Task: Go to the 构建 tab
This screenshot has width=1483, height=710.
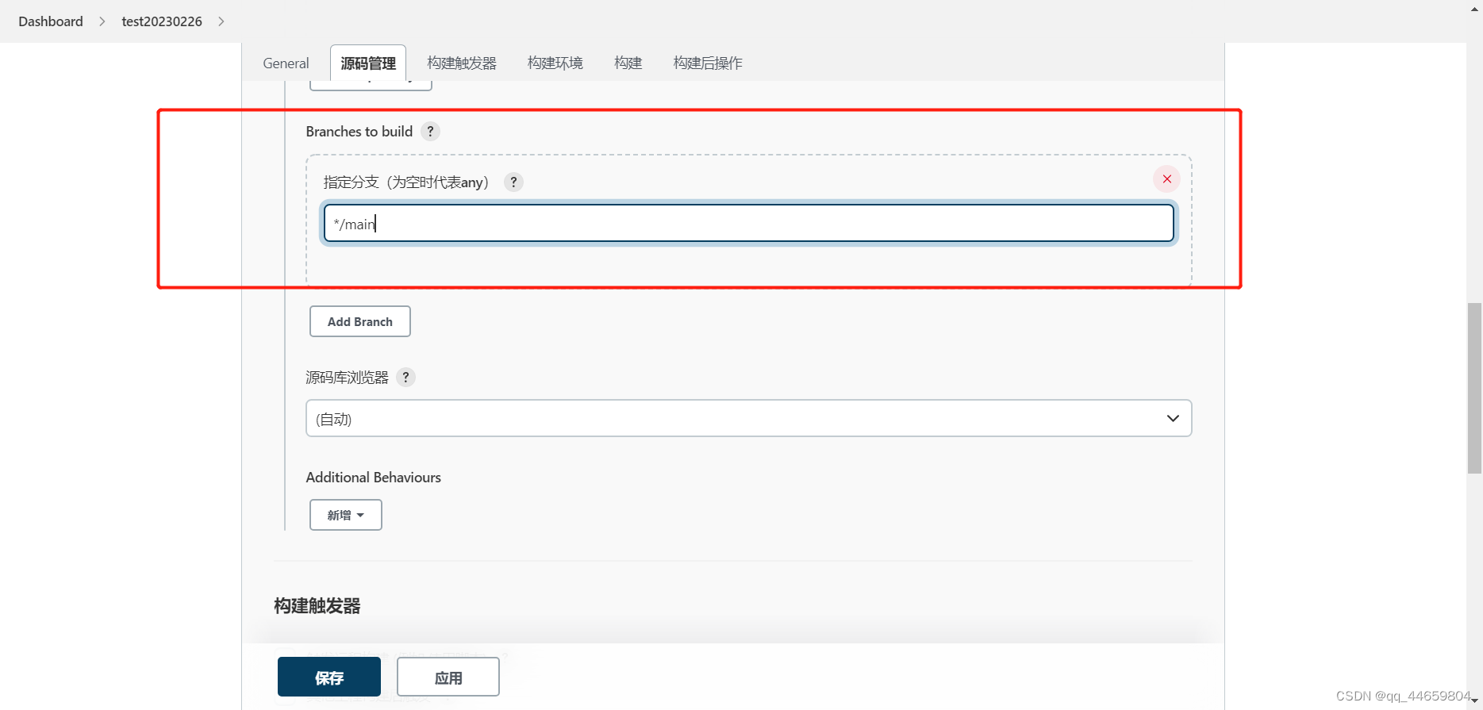Action: tap(628, 63)
